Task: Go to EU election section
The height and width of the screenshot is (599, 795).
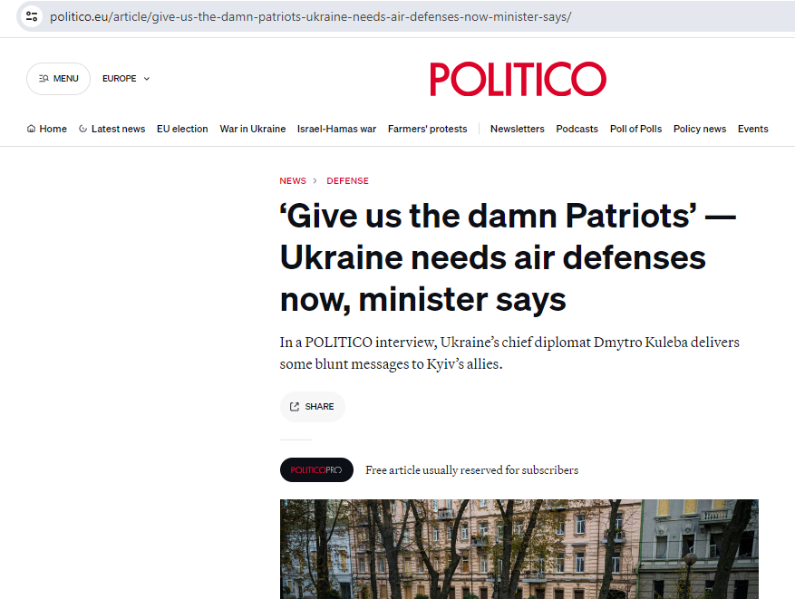Action: pyautogui.click(x=182, y=129)
